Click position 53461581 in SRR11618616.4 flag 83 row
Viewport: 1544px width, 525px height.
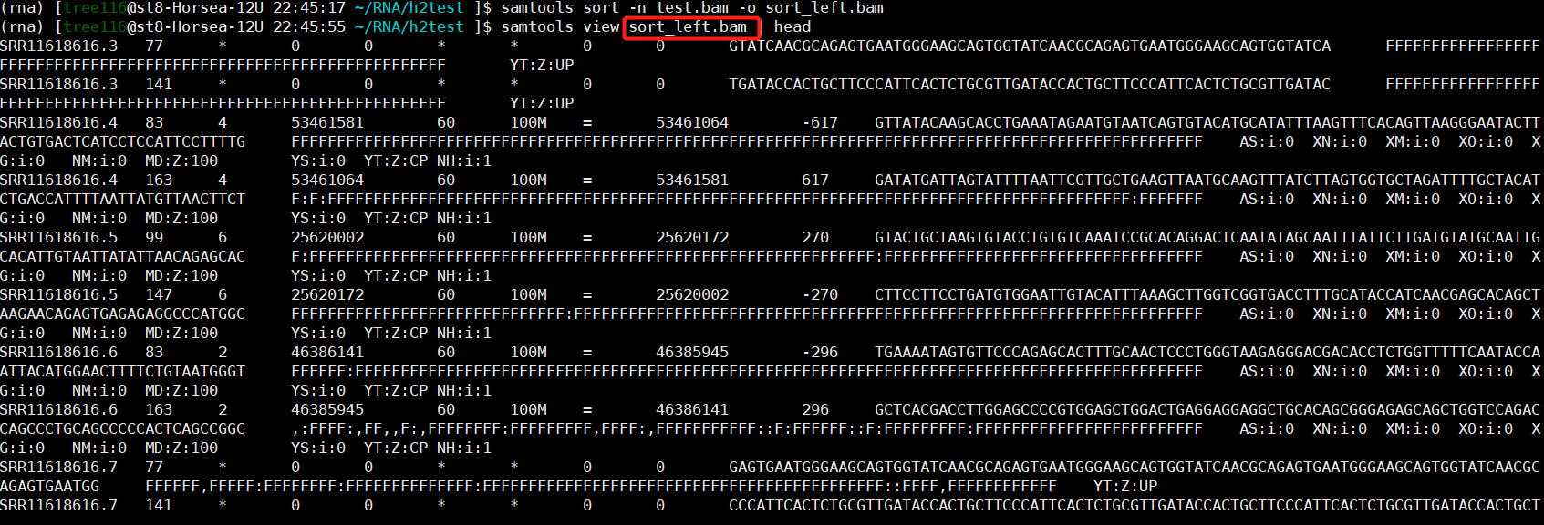pyautogui.click(x=327, y=122)
